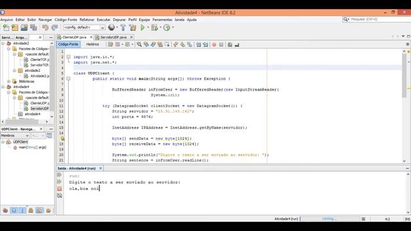Select the Código-Fonte editor view button

pos(68,44)
